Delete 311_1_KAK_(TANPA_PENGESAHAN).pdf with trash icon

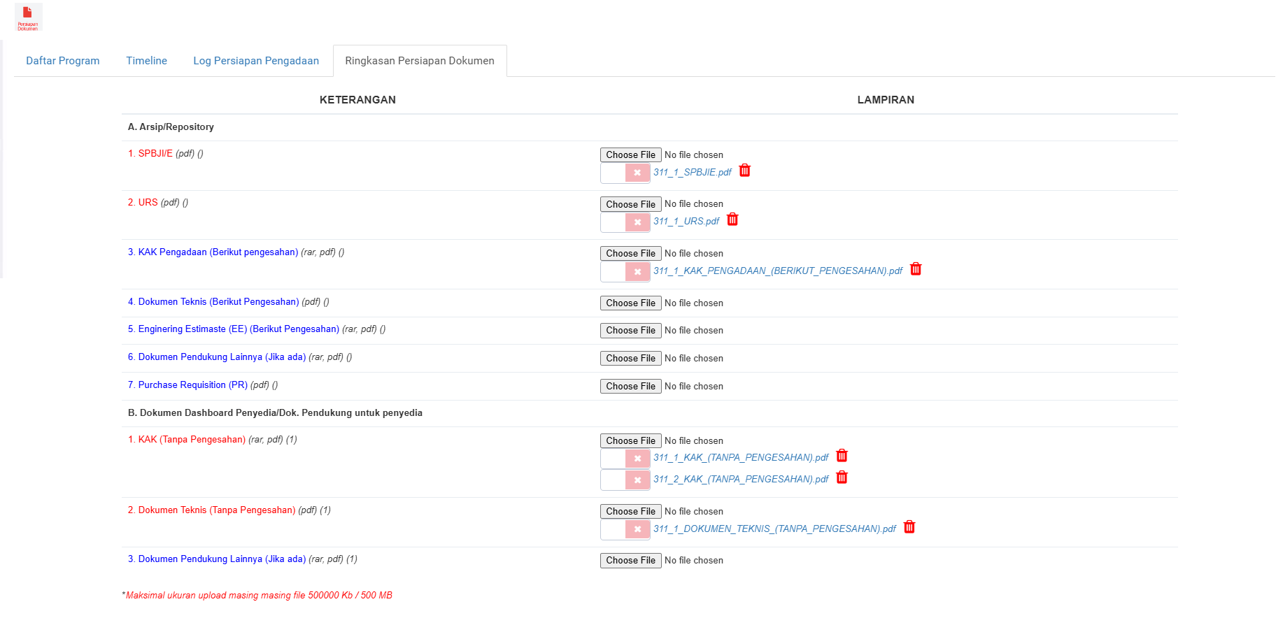pos(842,456)
